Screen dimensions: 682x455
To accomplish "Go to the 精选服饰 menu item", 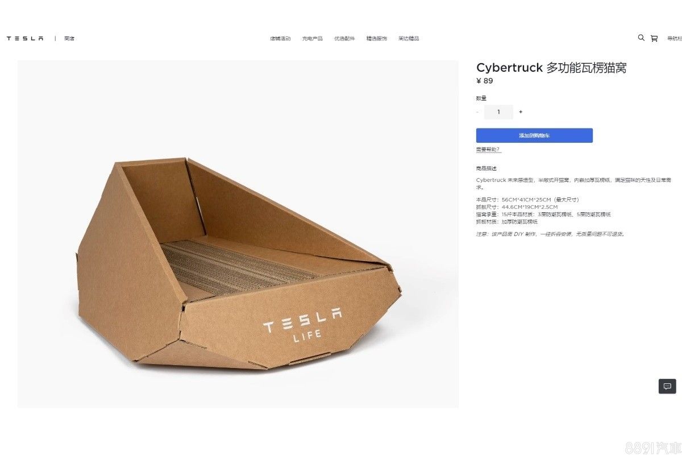I will pyautogui.click(x=376, y=39).
